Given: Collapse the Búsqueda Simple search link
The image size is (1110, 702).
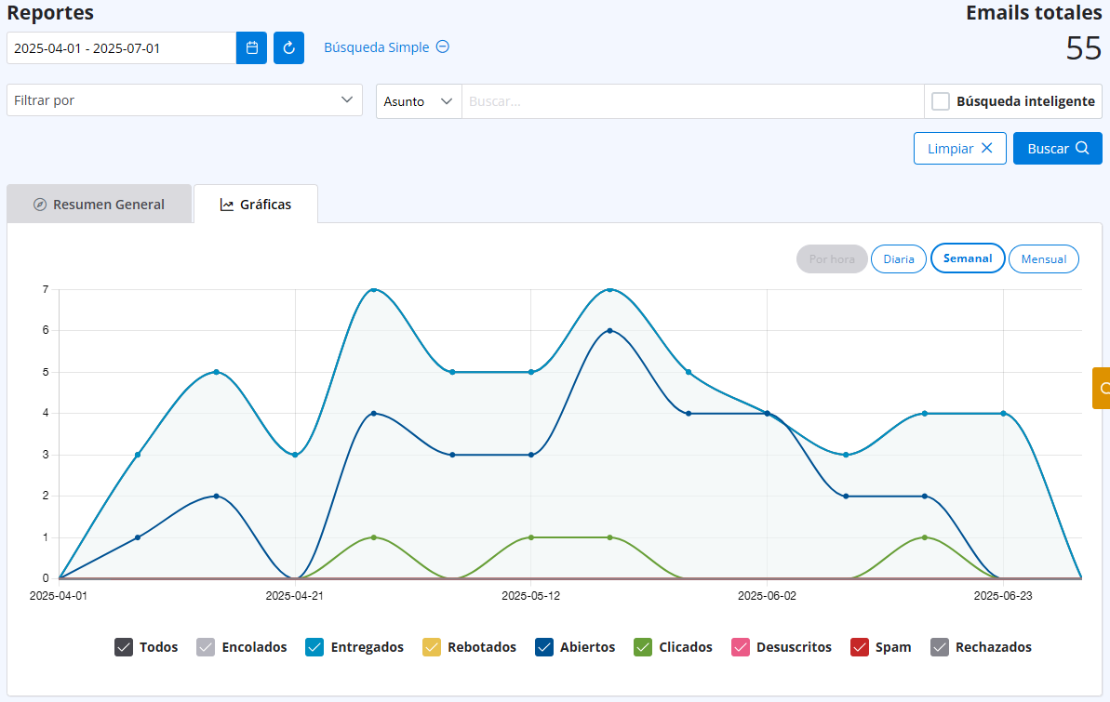Looking at the screenshot, I should [x=386, y=47].
